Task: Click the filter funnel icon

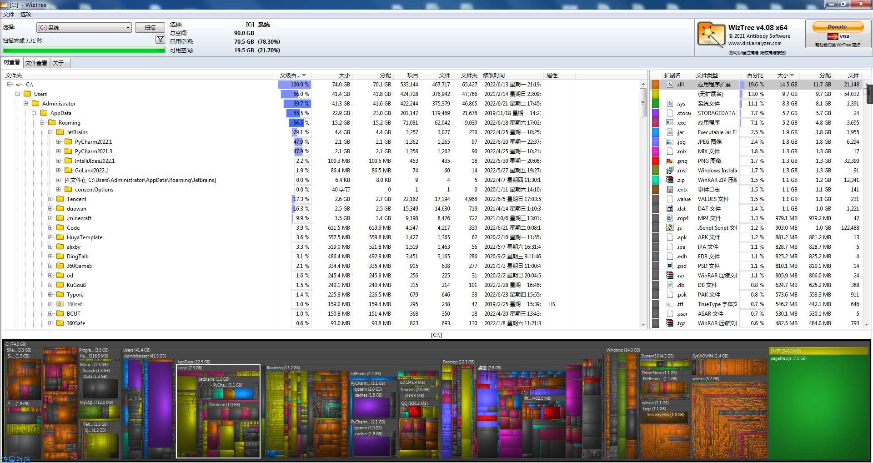Action: tap(160, 40)
